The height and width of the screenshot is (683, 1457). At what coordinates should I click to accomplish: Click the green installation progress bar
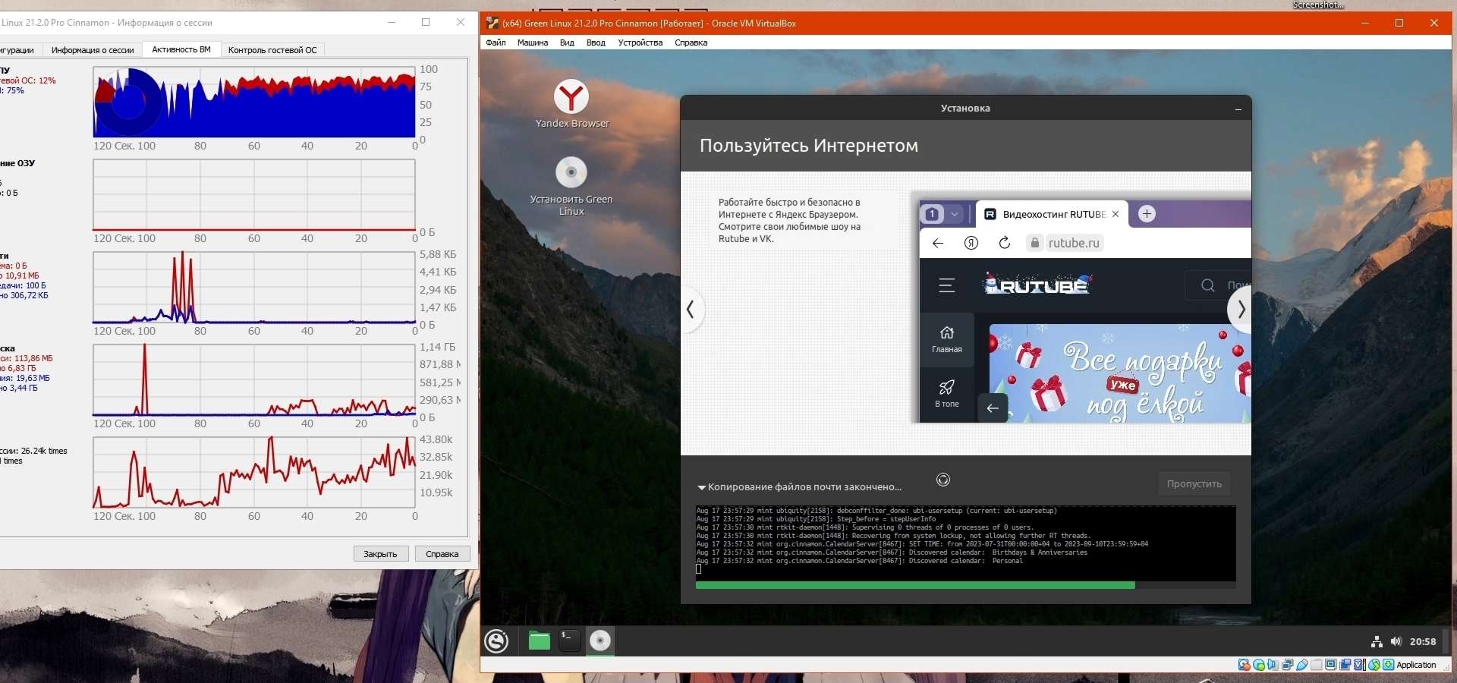tap(915, 585)
